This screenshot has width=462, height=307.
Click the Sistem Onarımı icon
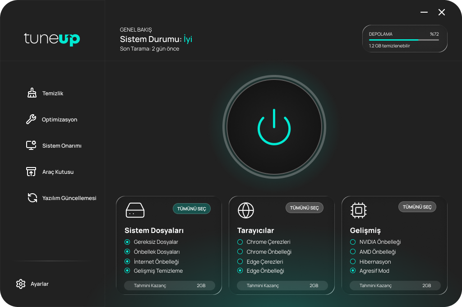click(32, 145)
